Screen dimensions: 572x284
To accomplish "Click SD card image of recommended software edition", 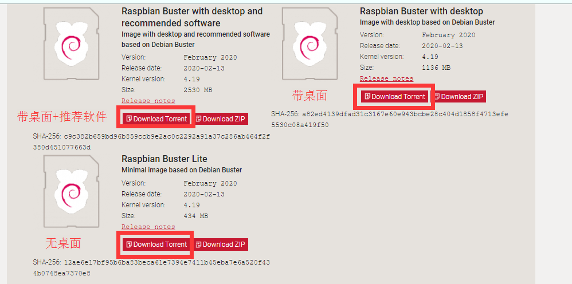I will [71, 44].
